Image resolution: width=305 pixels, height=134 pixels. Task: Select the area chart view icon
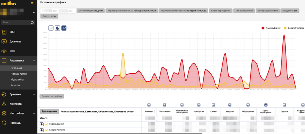[x=64, y=28]
